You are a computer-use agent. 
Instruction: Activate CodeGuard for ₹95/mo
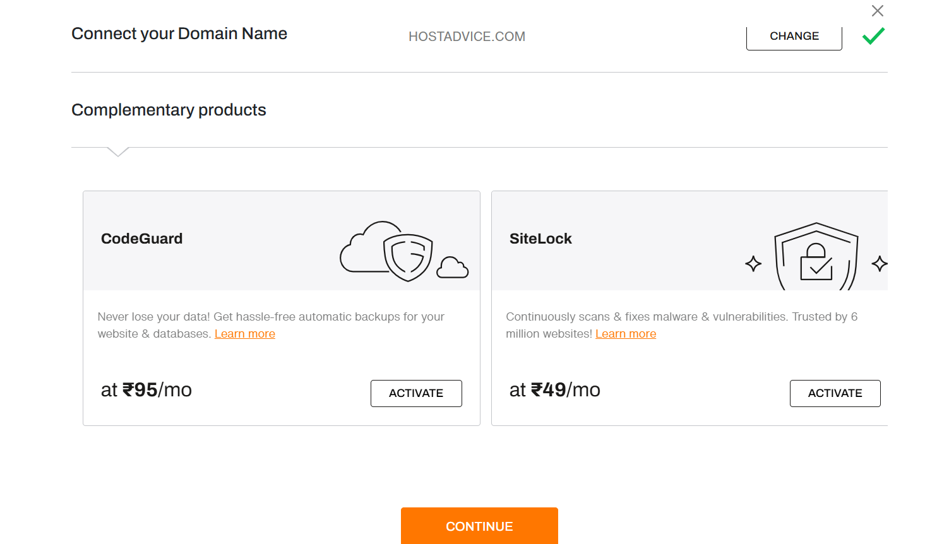(416, 393)
